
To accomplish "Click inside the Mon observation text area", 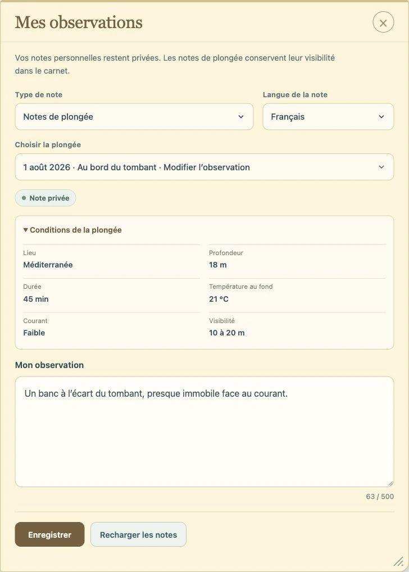I will click(x=204, y=432).
